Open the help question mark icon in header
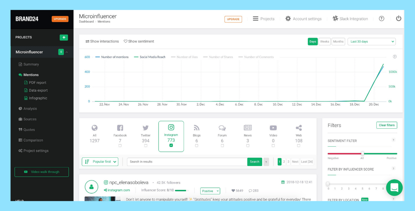The height and width of the screenshot is (211, 415). [381, 19]
